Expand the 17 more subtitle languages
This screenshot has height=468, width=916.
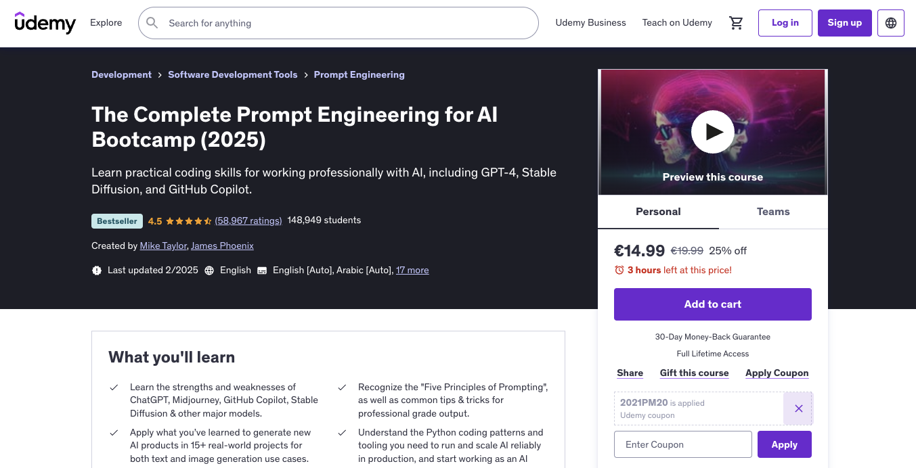point(412,270)
